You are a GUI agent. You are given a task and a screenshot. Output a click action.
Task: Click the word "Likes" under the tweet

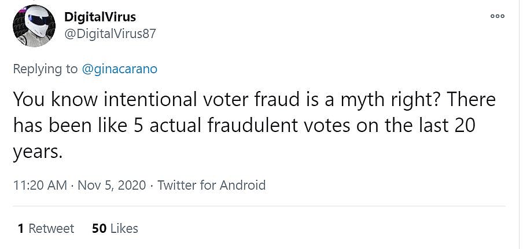(x=124, y=228)
